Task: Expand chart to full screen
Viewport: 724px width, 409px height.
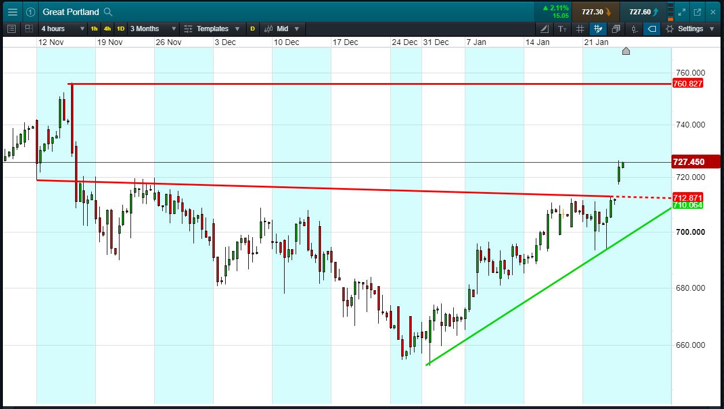Action: point(682,12)
